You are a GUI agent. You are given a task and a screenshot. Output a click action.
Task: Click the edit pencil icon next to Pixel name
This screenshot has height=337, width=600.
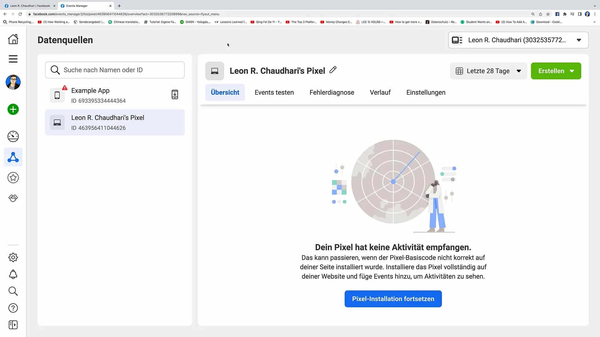point(333,70)
